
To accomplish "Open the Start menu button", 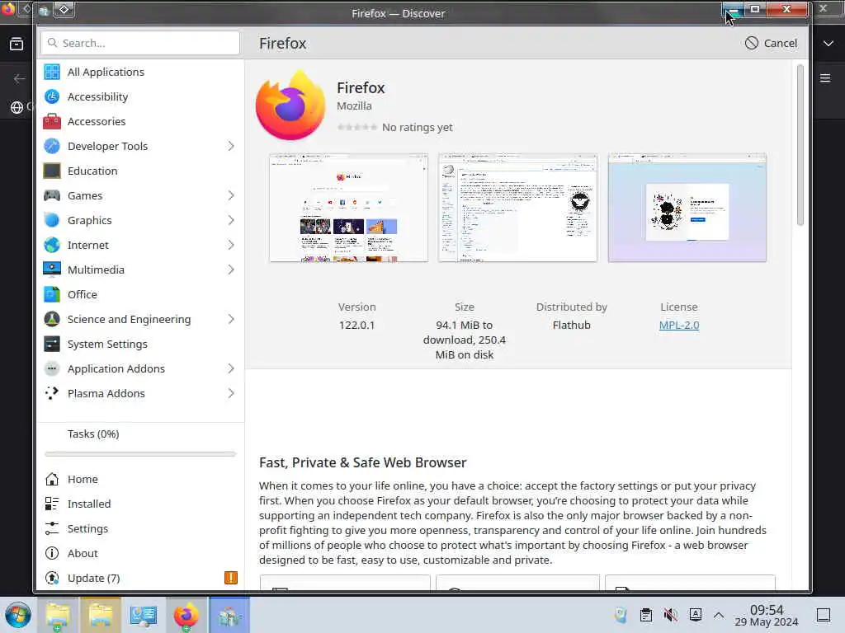I will coord(18,615).
